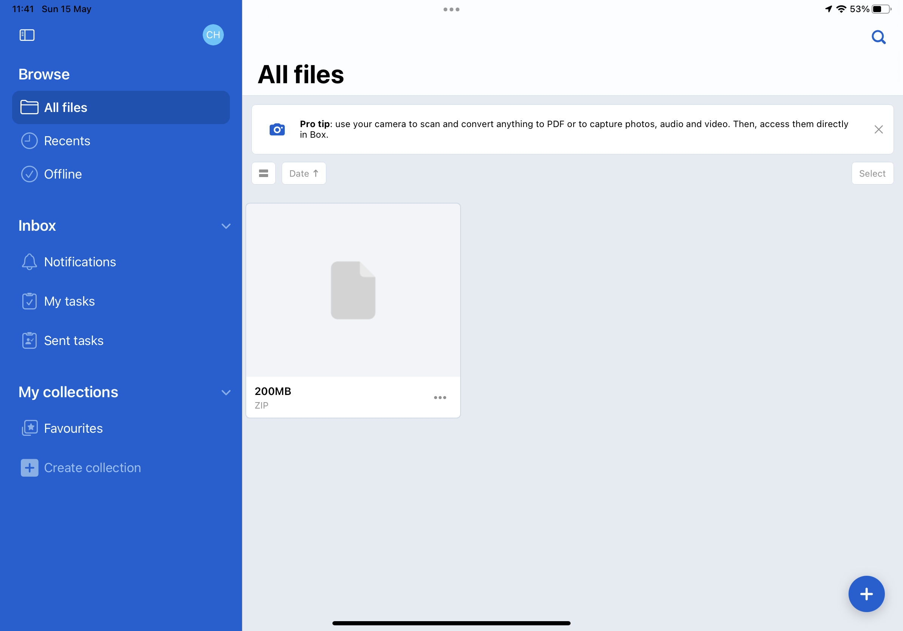Toggle the sidebar panel icon

[x=27, y=35]
